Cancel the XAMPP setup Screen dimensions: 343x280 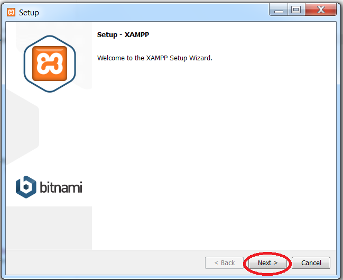coord(311,263)
